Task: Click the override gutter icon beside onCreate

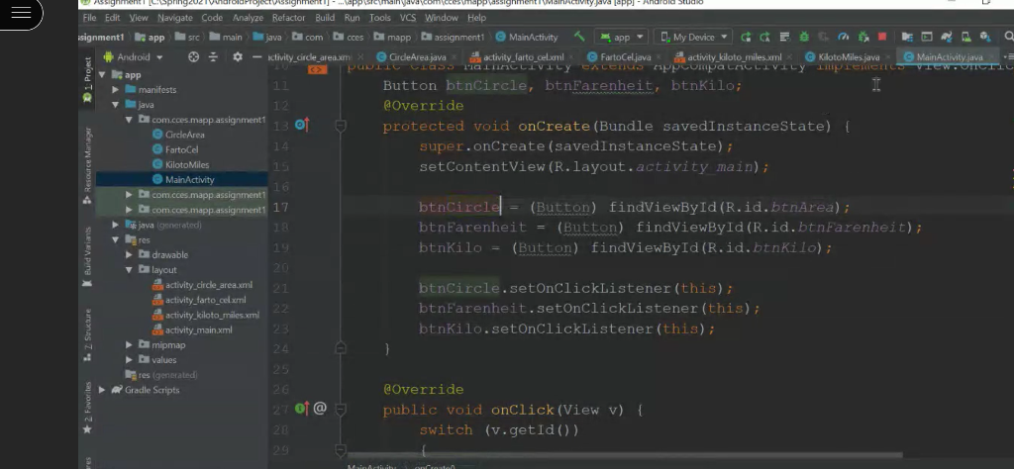Action: pos(300,126)
